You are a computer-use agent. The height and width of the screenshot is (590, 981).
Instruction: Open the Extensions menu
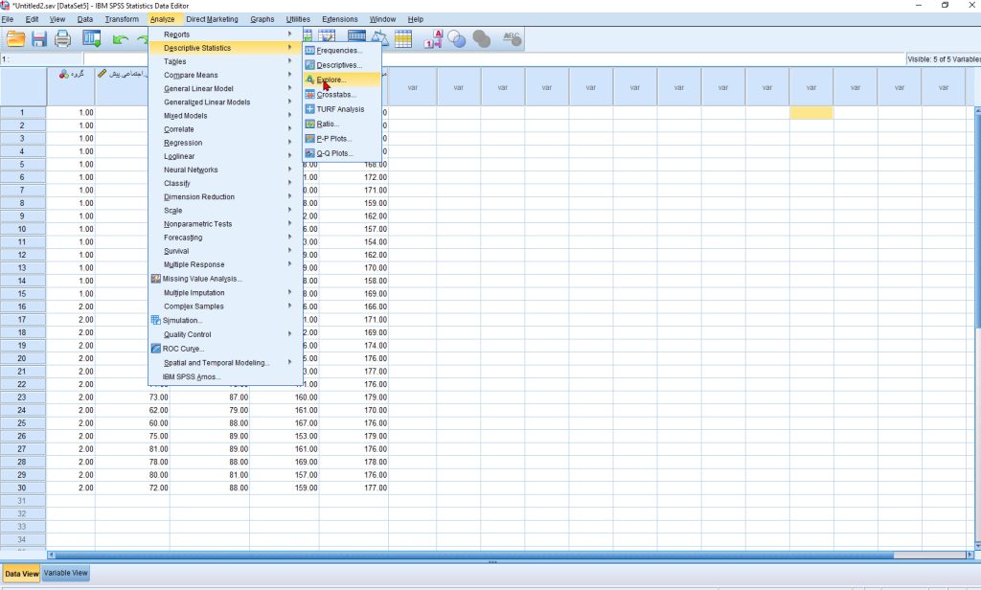coord(340,19)
